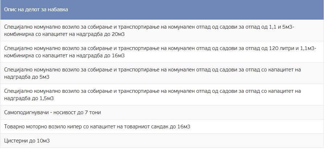Viewport: 324px width, 149px height.
Task: Click the word 'Цистерни'
Action: 16,141
